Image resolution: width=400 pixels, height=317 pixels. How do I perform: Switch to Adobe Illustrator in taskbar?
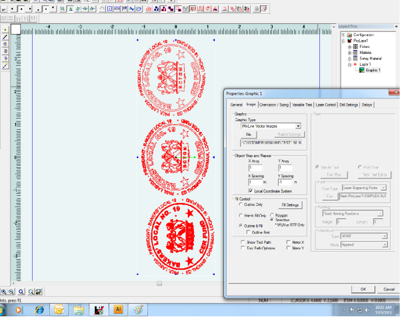tap(118, 310)
